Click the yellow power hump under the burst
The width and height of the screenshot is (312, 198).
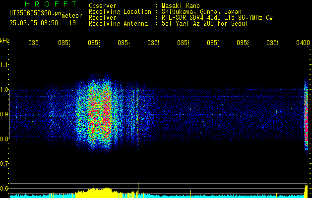point(98,192)
